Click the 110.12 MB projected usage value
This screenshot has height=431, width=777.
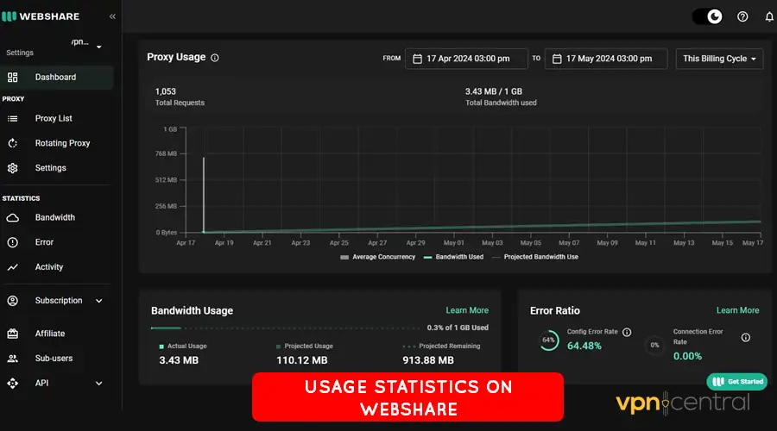pos(302,360)
